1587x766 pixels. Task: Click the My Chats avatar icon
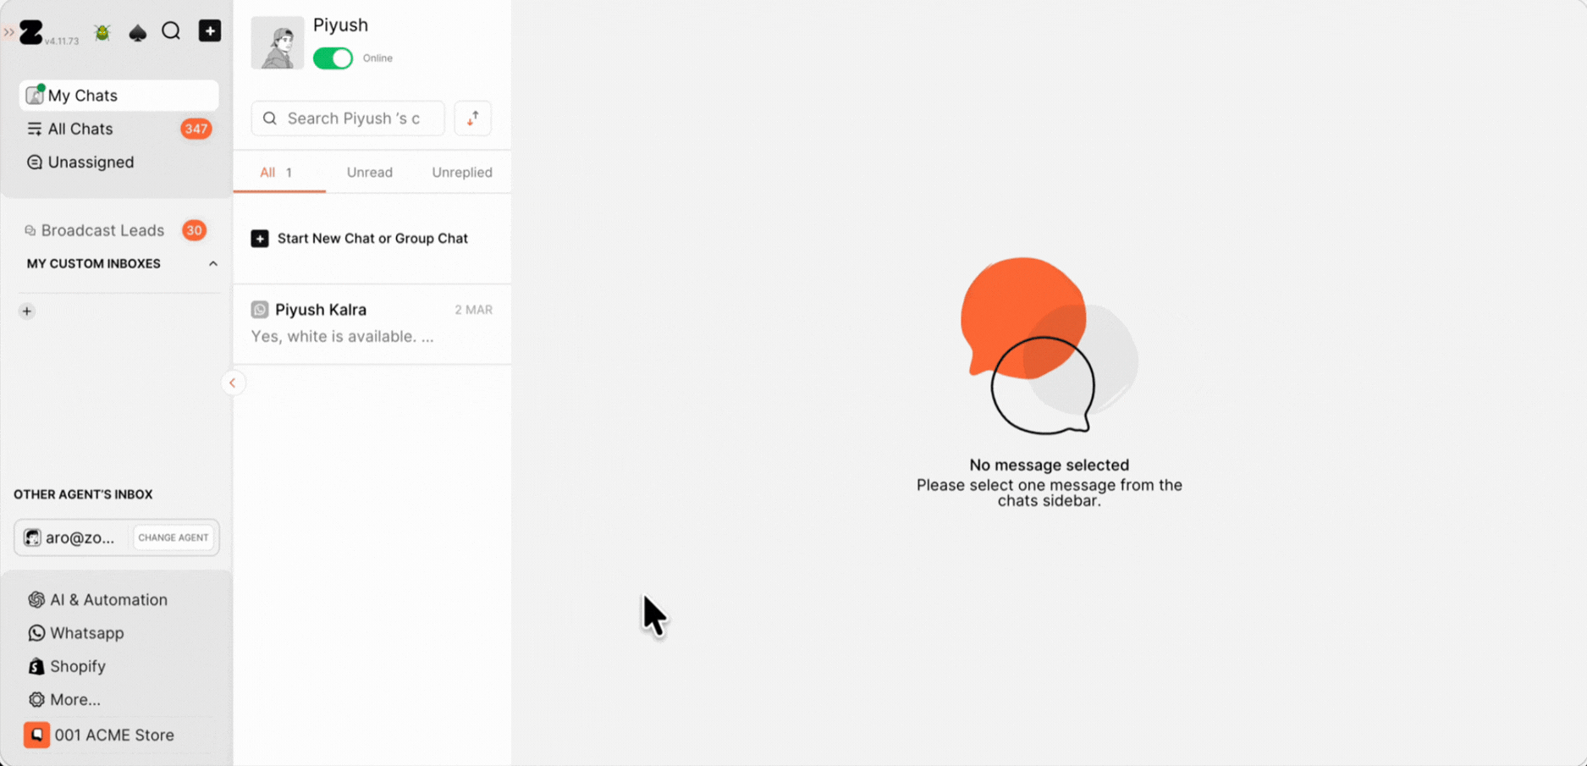pyautogui.click(x=35, y=95)
